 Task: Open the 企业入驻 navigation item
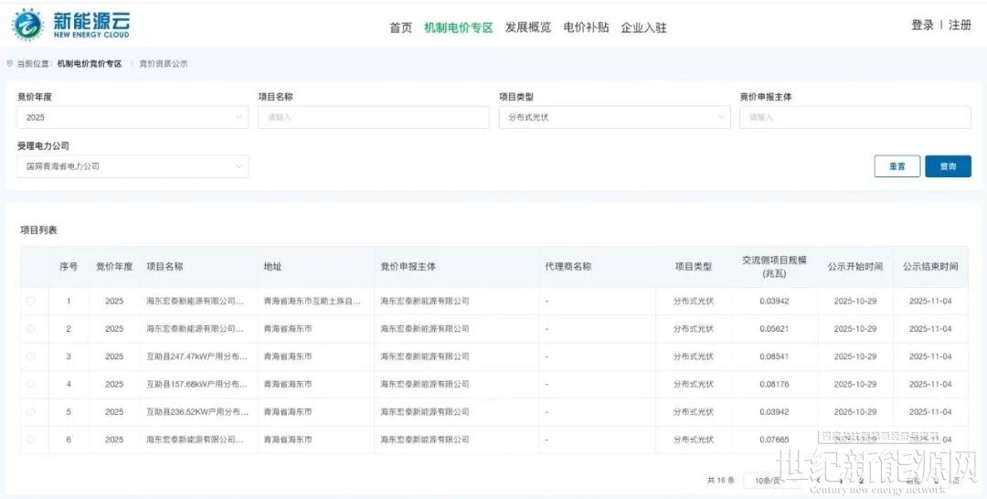[643, 27]
